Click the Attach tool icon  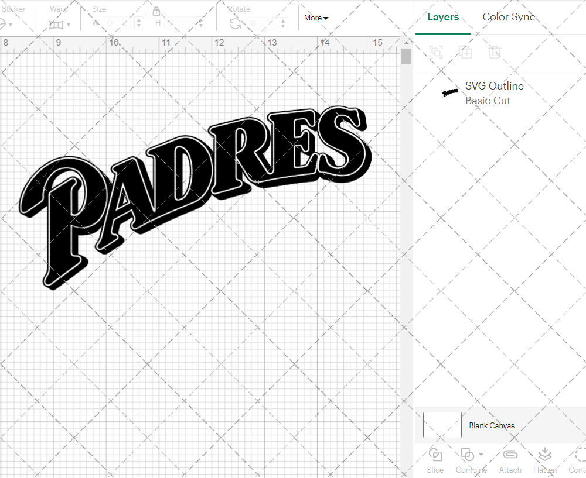[510, 455]
